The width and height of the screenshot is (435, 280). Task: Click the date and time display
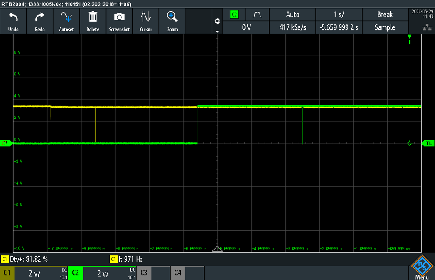point(422,14)
